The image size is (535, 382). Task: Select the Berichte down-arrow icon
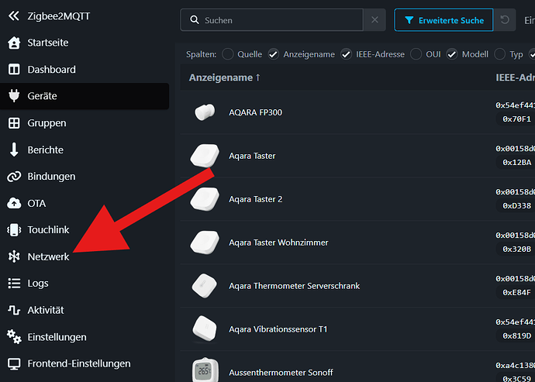pyautogui.click(x=14, y=150)
